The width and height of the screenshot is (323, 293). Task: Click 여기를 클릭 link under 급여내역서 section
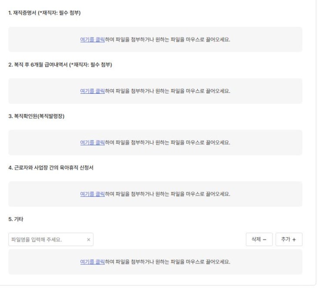click(92, 91)
